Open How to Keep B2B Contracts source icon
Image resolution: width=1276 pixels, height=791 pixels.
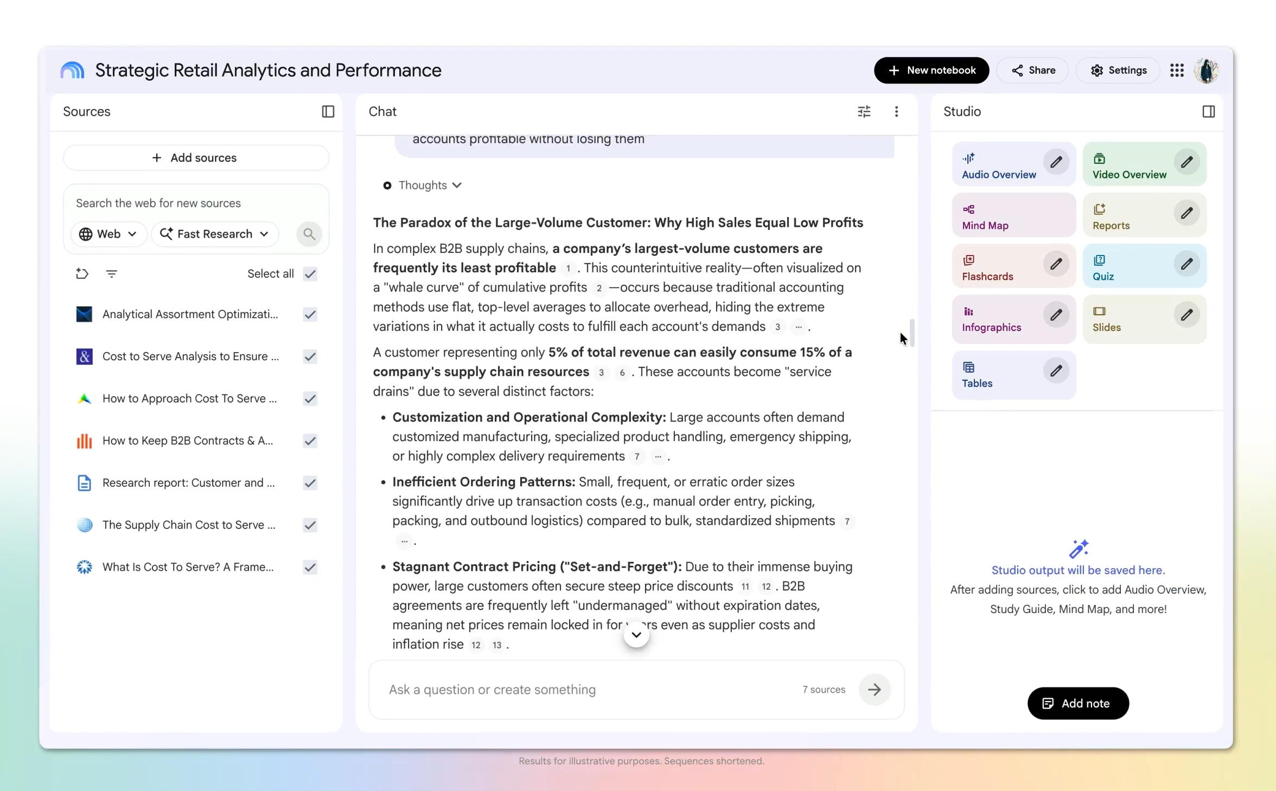point(84,441)
